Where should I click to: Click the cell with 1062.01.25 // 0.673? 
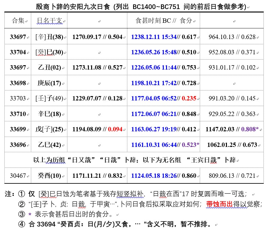tap(232, 145)
